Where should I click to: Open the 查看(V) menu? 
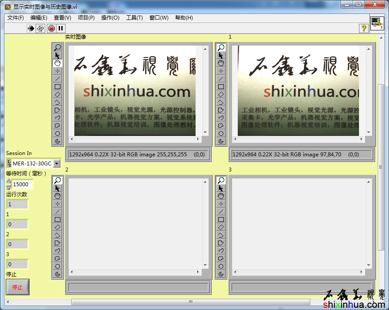coord(62,18)
